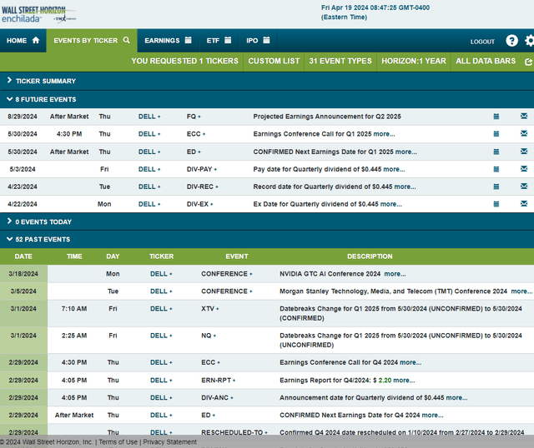
Task: Open more link for Announcement date quarterly dividend
Action: (456, 398)
